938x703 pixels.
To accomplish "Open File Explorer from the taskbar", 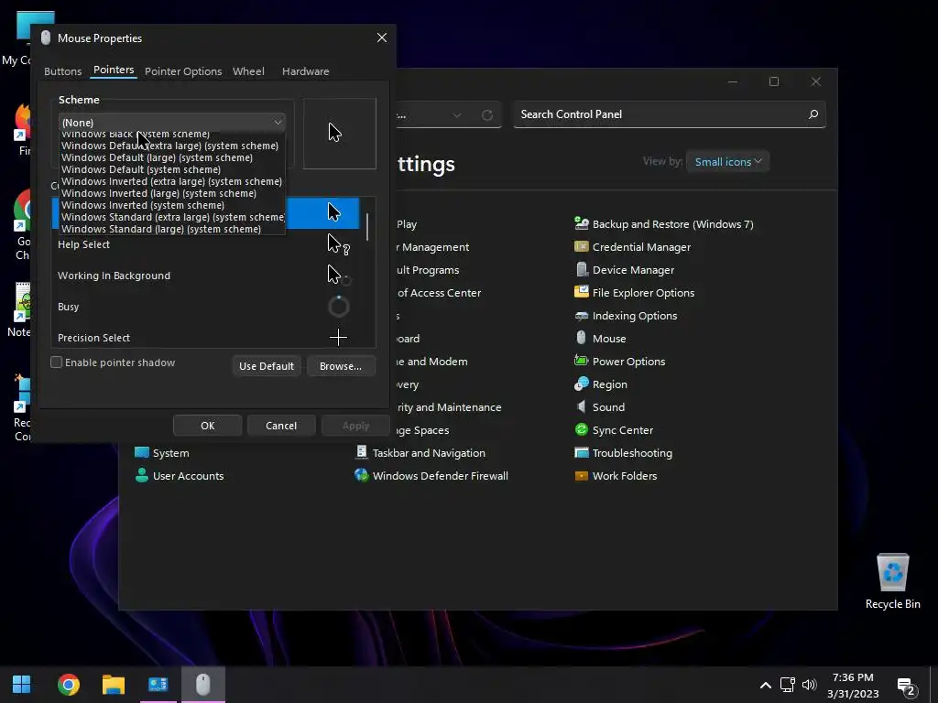I will [113, 685].
